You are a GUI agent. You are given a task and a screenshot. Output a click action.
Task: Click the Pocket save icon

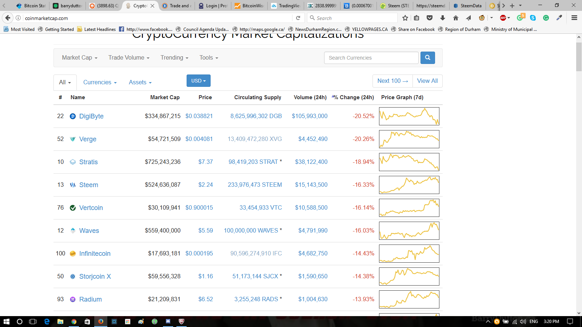(430, 18)
